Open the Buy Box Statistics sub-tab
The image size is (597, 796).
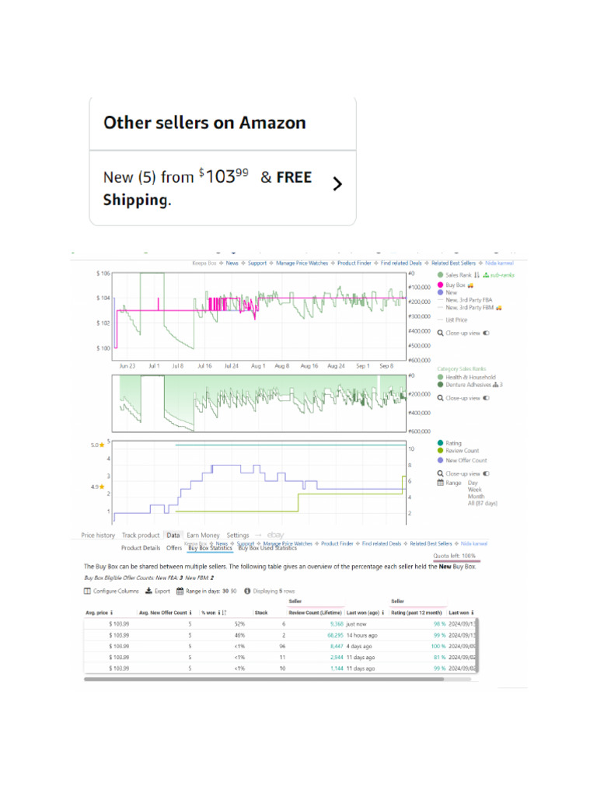point(210,548)
